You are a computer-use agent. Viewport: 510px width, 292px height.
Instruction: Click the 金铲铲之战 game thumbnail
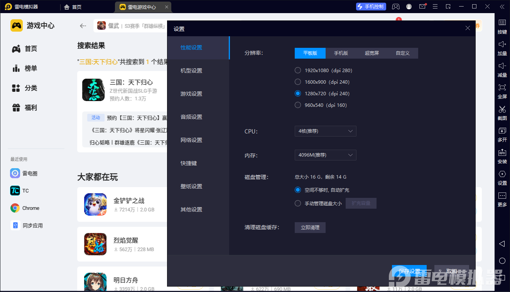pos(95,204)
